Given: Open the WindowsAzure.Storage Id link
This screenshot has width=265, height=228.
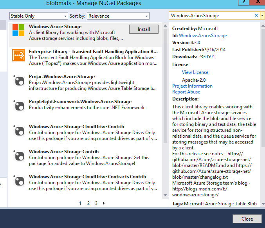Looking at the screenshot, I should tap(203, 36).
